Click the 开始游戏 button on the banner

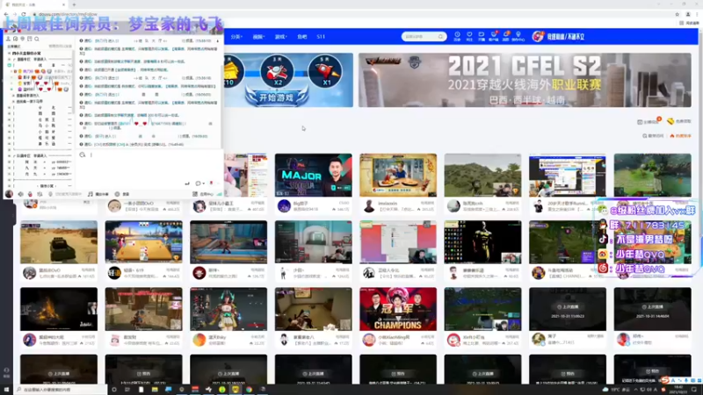[277, 97]
